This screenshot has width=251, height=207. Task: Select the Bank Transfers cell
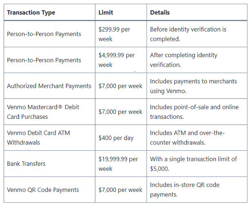[26, 164]
